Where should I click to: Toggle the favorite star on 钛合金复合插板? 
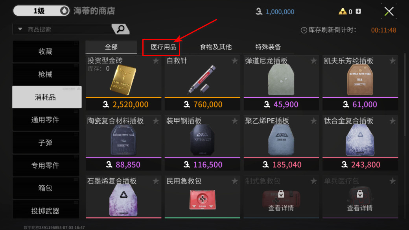pyautogui.click(x=392, y=121)
